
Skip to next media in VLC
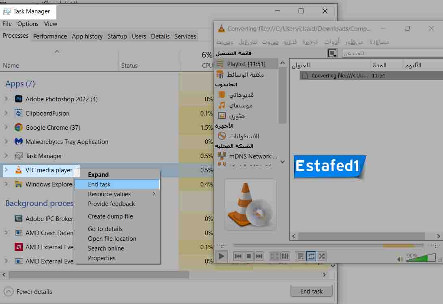point(259,256)
